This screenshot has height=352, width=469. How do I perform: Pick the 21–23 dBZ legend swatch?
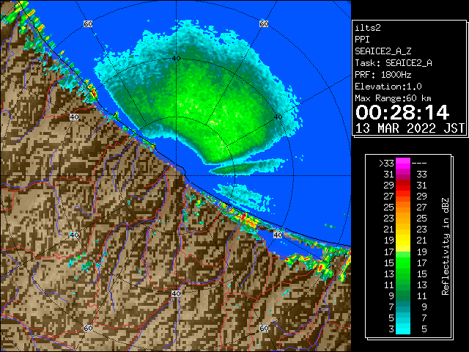tap(402, 230)
